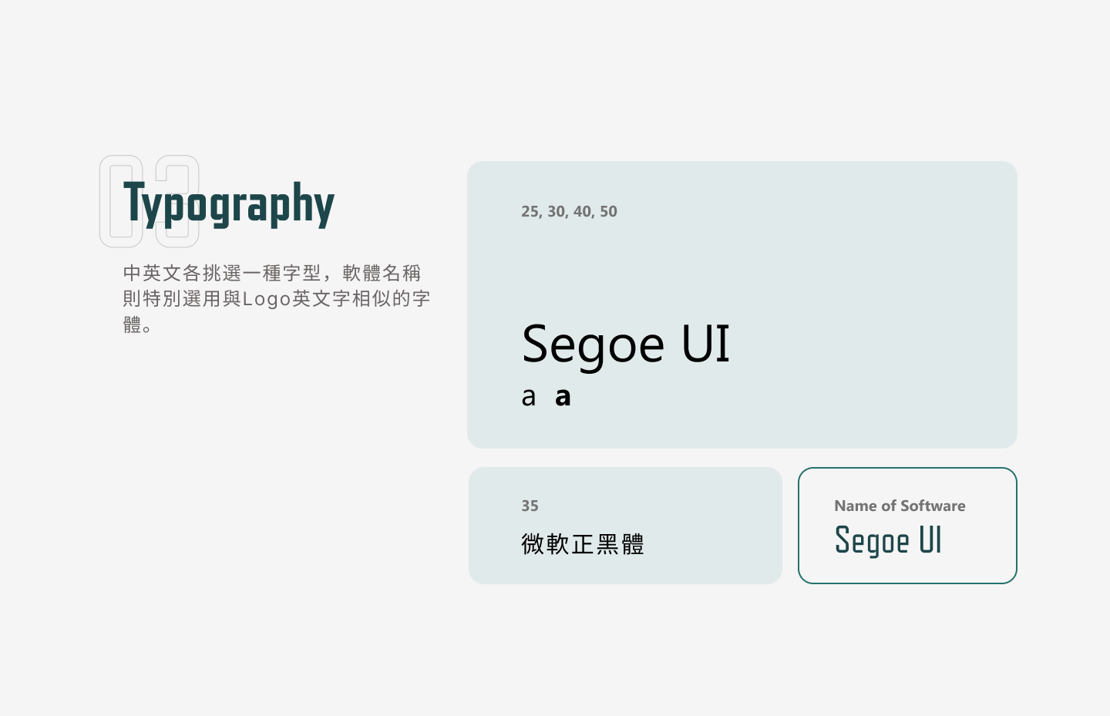Click the second line starting with 則特別選用
The height and width of the screenshot is (716, 1110).
276,299
